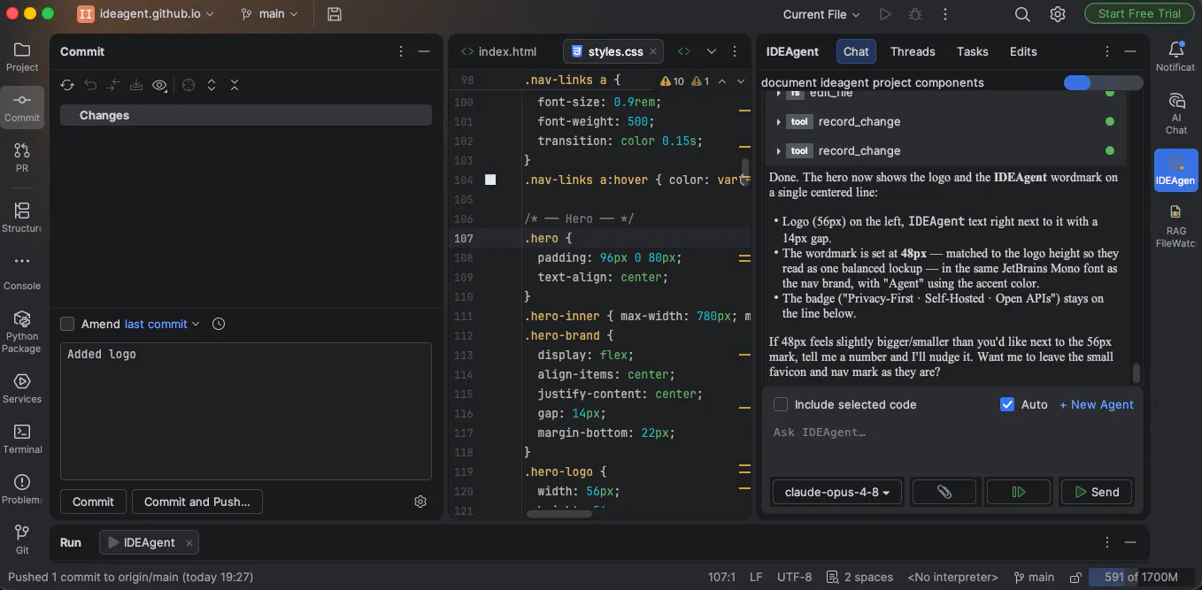Open commit options gear icon
The height and width of the screenshot is (590, 1202).
pos(420,502)
